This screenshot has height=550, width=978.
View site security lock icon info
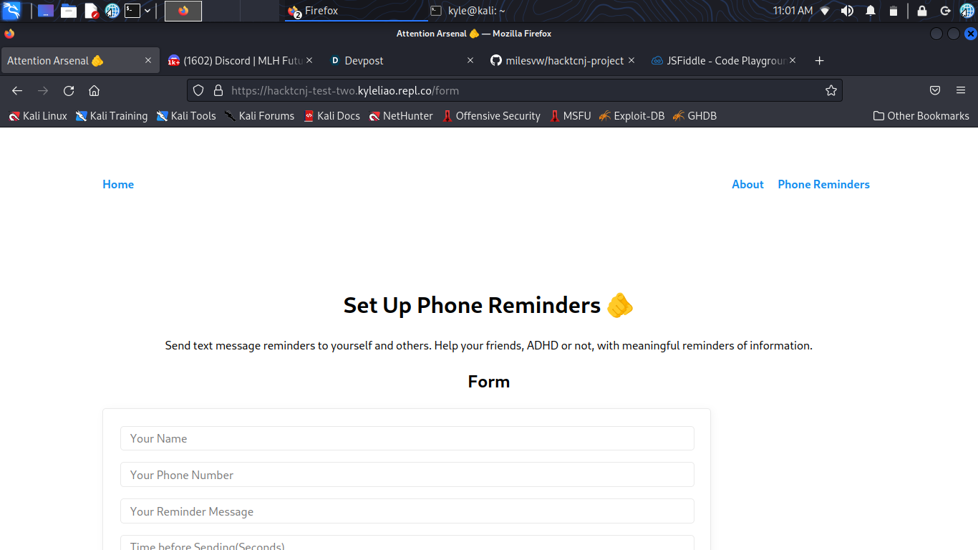[219, 91]
